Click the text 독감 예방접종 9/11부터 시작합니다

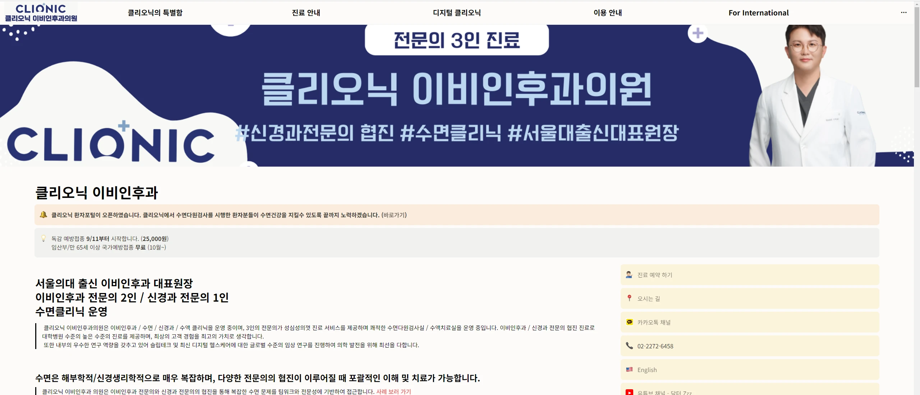pyautogui.click(x=95, y=239)
